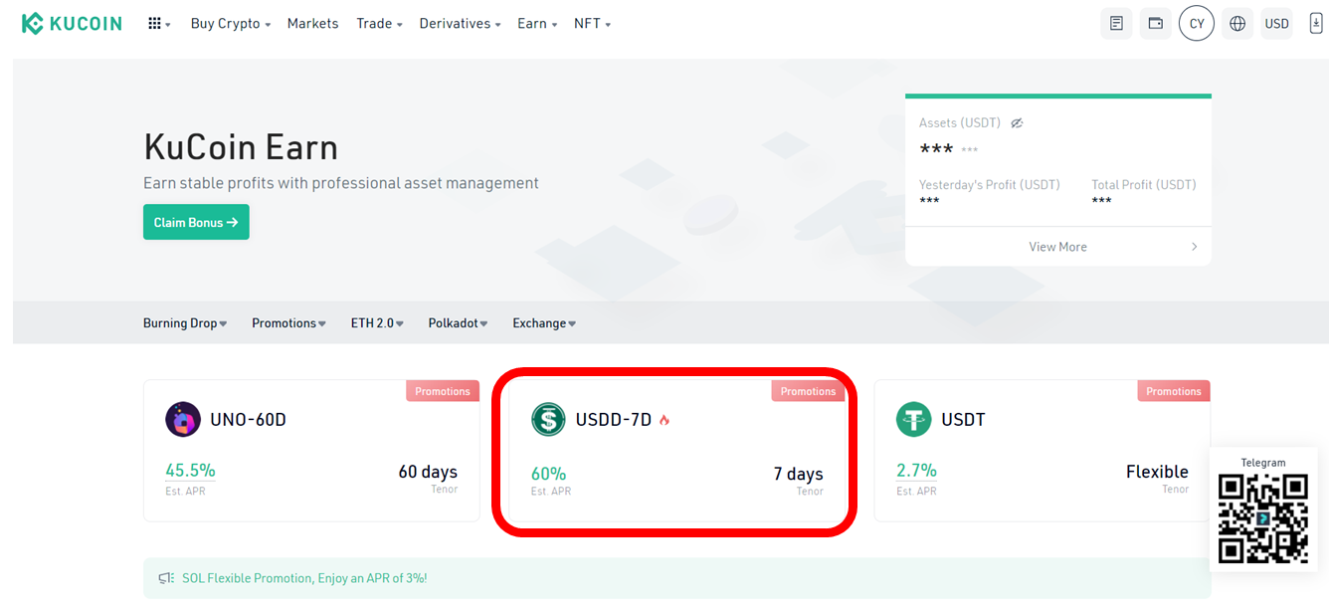Screen dimensions: 1329x610
Task: Click the 45.5% Est. APR value
Action: (190, 471)
